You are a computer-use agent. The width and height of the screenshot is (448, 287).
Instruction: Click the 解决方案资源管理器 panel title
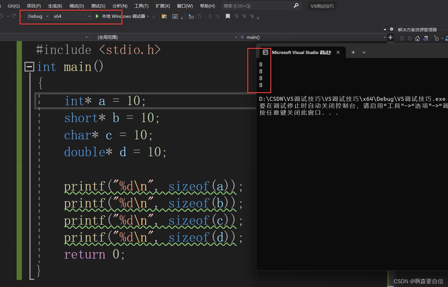click(x=417, y=30)
